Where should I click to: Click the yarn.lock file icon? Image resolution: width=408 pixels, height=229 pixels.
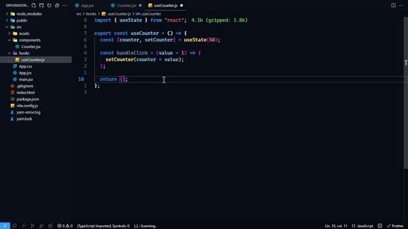tap(13, 119)
